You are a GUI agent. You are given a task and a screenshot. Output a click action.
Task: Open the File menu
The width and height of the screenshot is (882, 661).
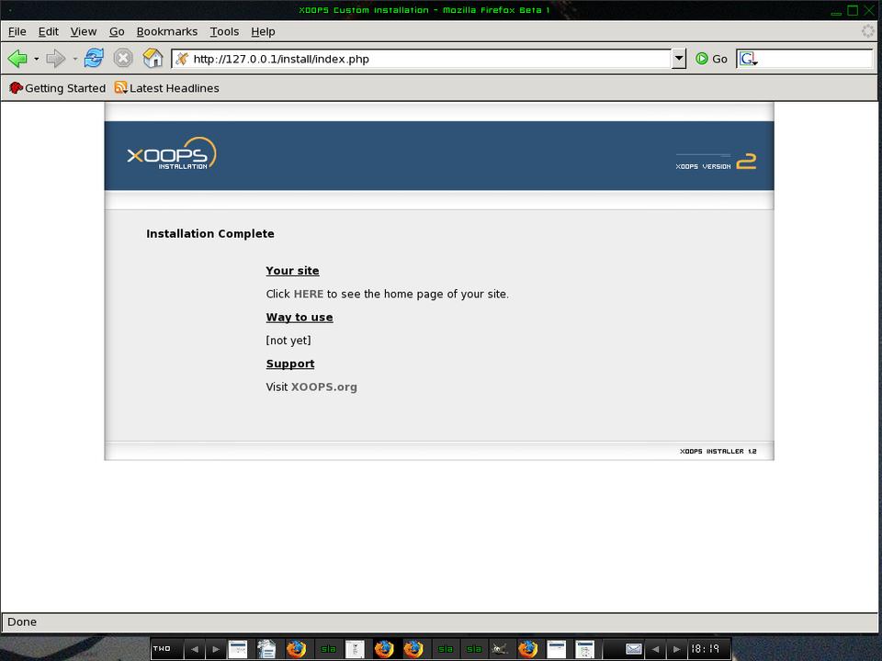pos(17,31)
